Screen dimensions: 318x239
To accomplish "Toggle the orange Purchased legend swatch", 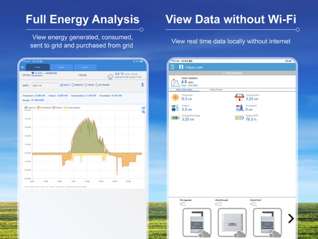I will pyautogui.click(x=39, y=107).
